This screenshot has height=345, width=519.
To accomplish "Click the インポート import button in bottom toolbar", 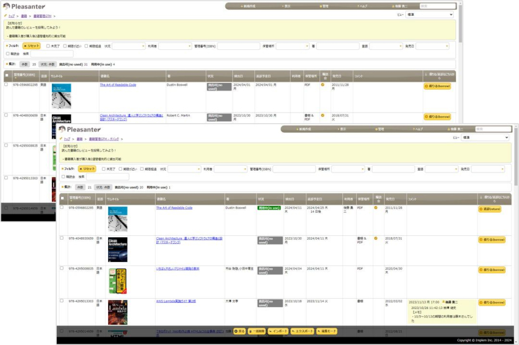I will (278, 331).
